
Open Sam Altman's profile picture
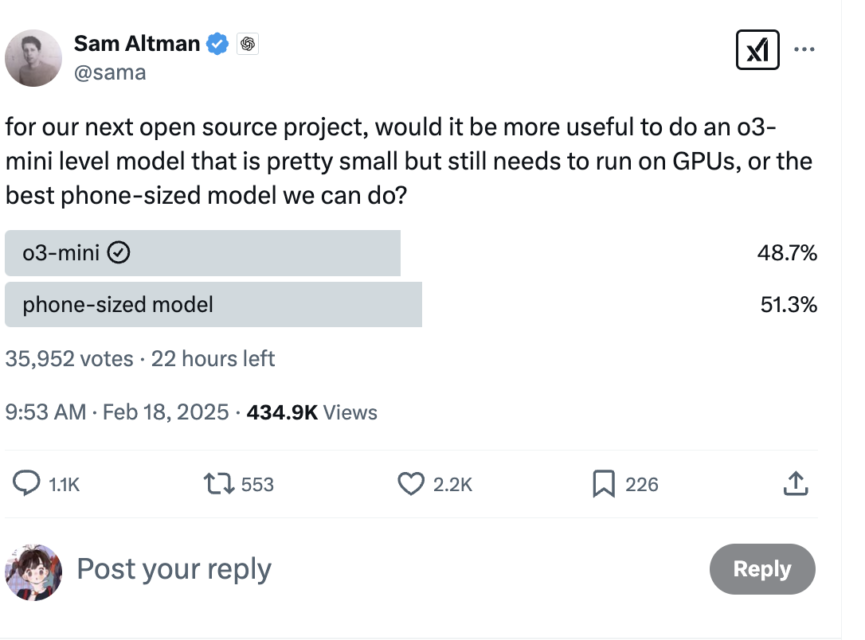[x=34, y=58]
